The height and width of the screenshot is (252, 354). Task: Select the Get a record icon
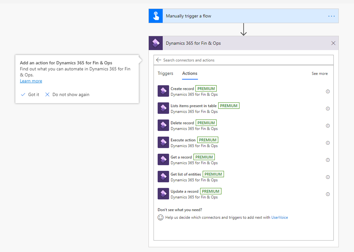[163, 159]
